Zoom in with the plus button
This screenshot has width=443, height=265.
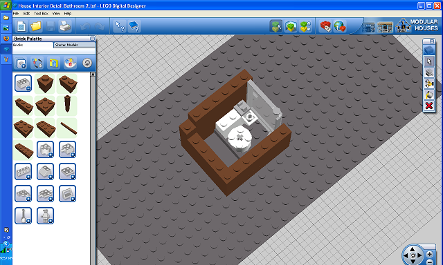coord(430,254)
